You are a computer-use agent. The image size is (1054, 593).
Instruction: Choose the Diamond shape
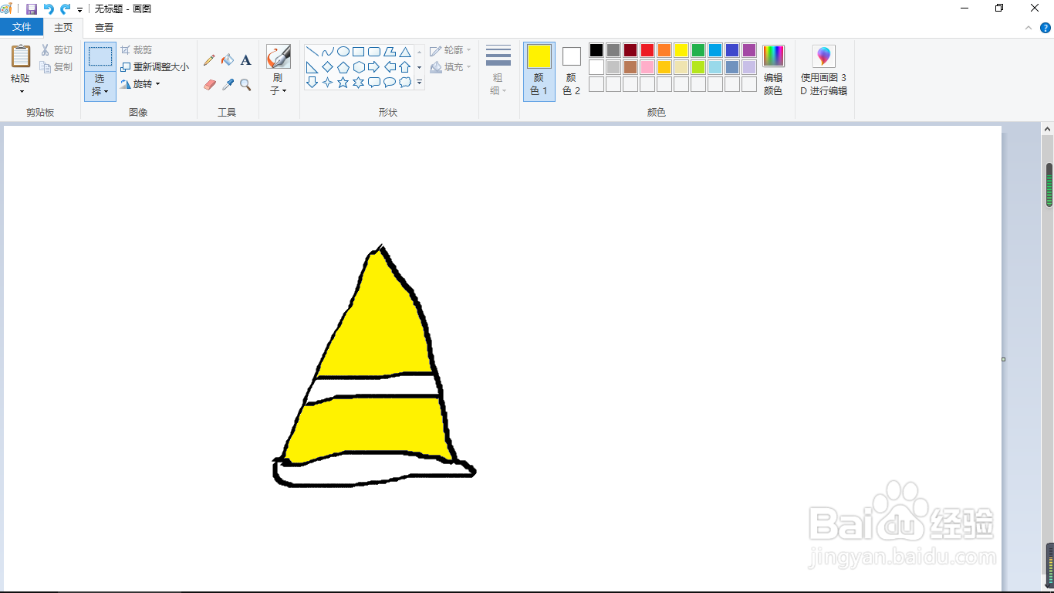pos(328,67)
